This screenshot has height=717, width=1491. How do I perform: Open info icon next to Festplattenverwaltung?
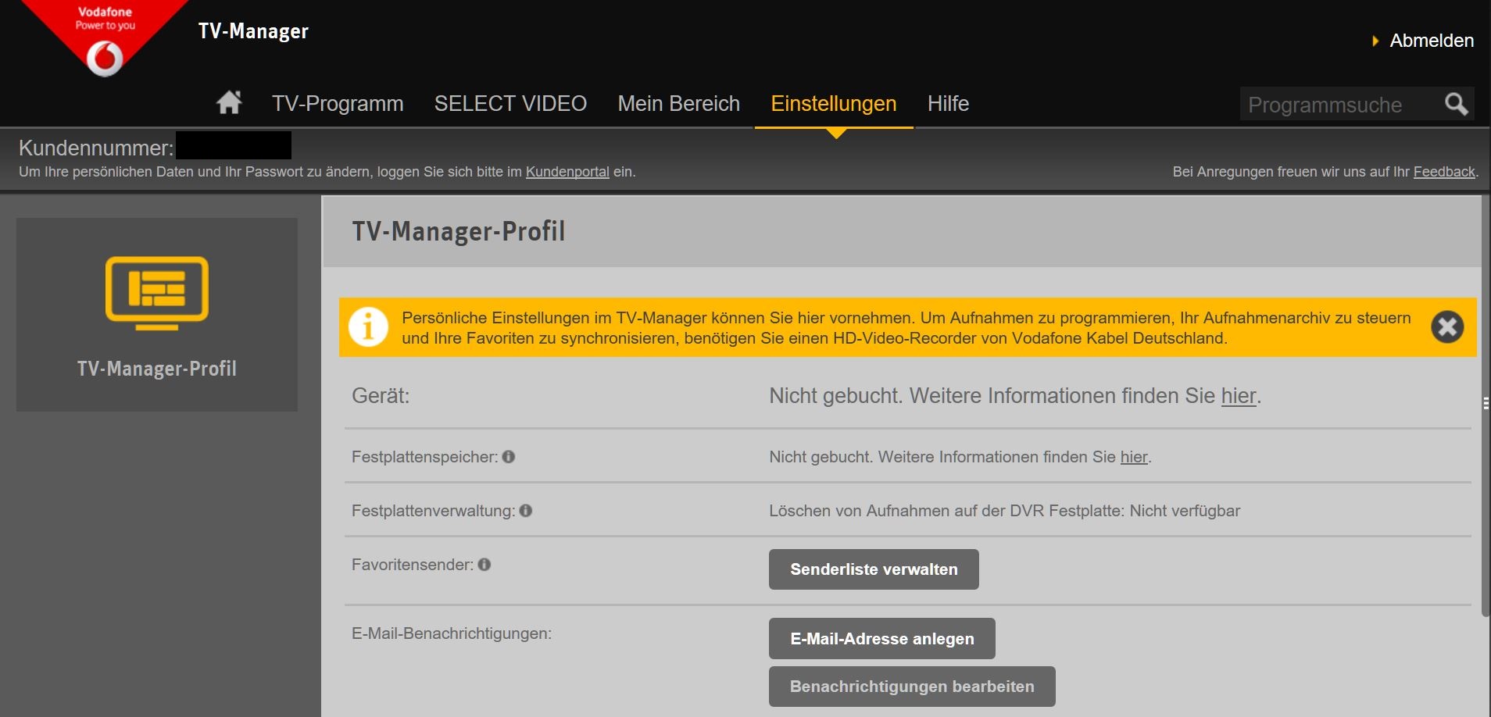pyautogui.click(x=526, y=511)
